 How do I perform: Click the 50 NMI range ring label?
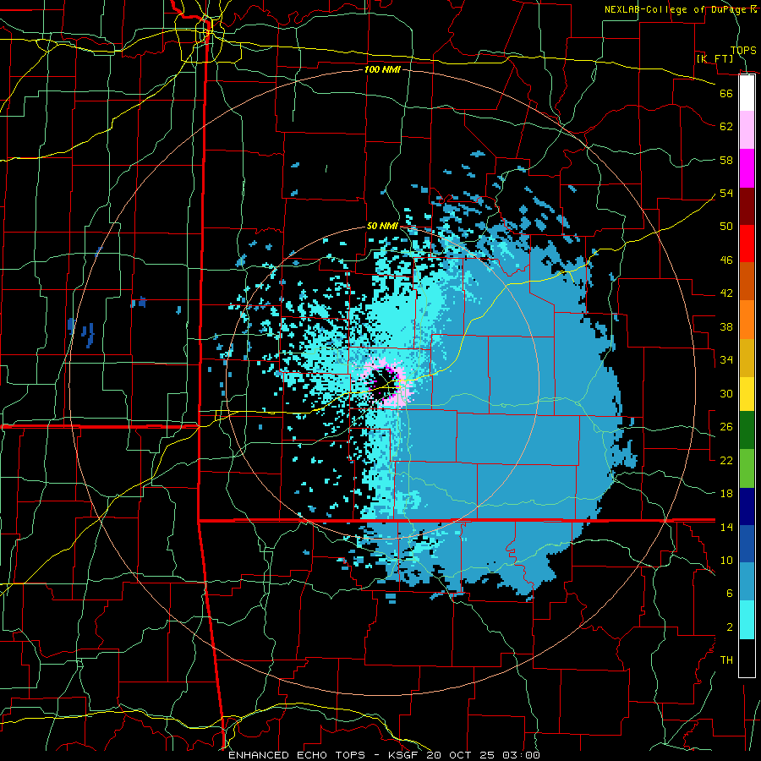click(x=382, y=226)
